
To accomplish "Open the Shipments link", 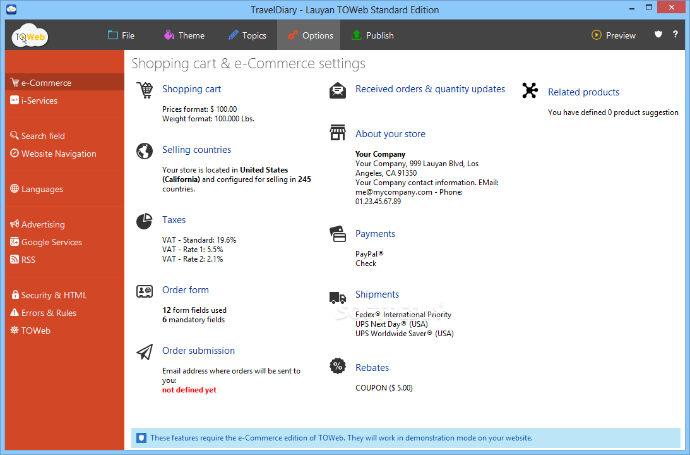I will pos(377,294).
